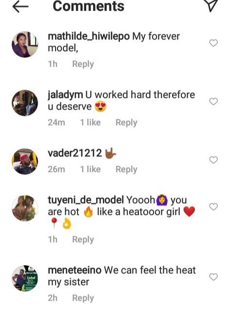Reply to mathilde_hiwilepo's comment

(83, 64)
